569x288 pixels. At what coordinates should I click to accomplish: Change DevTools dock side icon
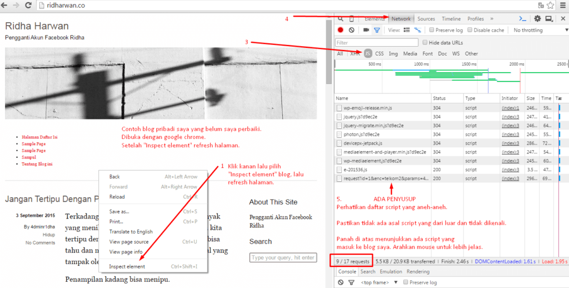549,19
